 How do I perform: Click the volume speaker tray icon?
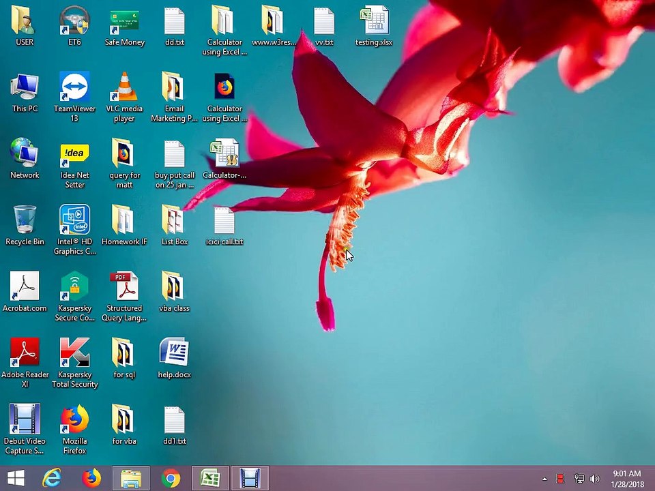pos(595,479)
